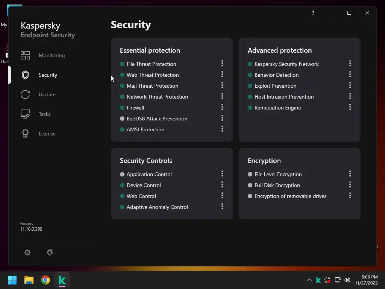Click Application Control gray status dot
This screenshot has width=385, height=289.
[122, 174]
